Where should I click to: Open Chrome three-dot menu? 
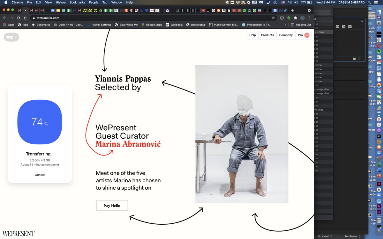(x=309, y=18)
